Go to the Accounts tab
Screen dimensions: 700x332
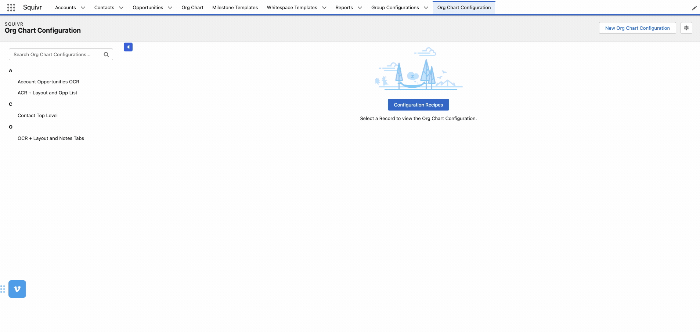click(65, 8)
